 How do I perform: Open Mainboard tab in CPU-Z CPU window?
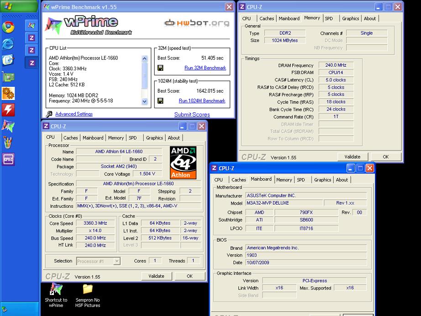[93, 138]
